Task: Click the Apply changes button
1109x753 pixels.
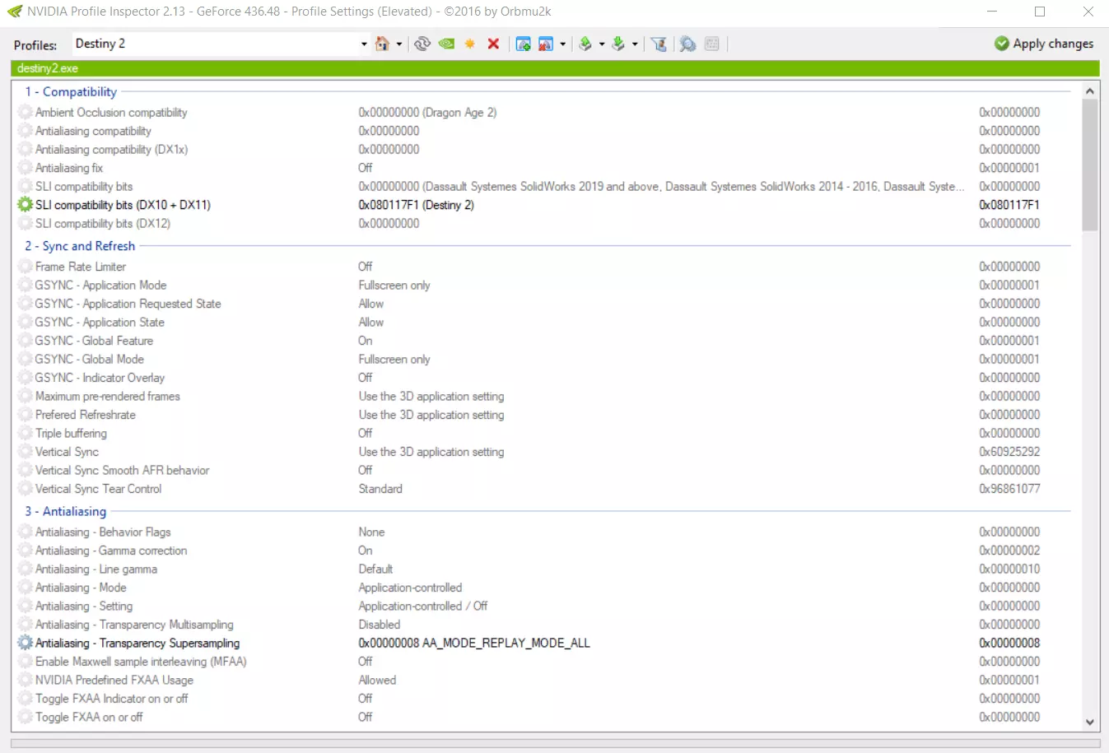Action: click(1044, 44)
